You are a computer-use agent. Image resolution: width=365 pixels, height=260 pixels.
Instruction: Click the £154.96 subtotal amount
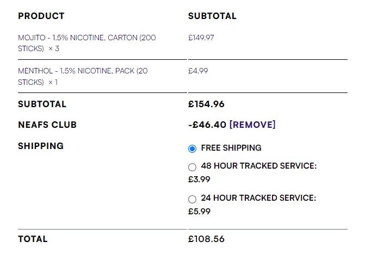click(x=206, y=104)
